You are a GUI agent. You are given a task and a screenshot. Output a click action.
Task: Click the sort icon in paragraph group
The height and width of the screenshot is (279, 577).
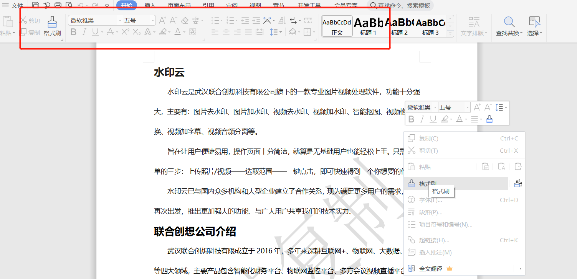tap(282, 20)
